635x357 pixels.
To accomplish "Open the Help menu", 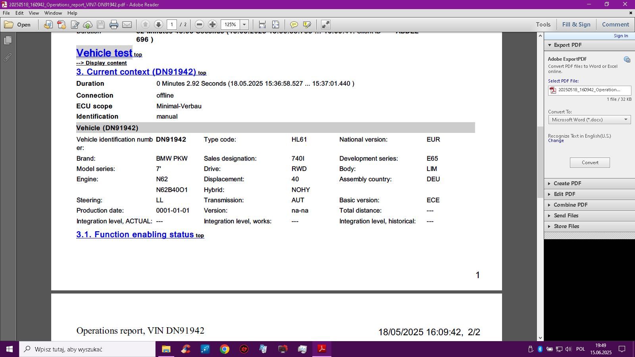I will pyautogui.click(x=72, y=13).
